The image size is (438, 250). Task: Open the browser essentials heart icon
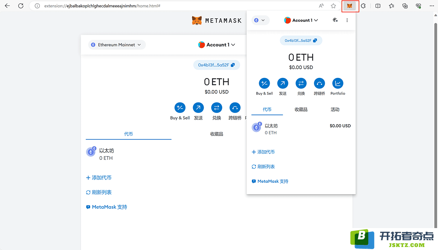419,6
